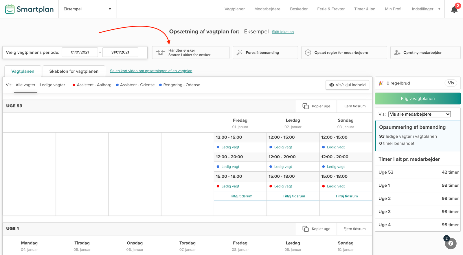Open the Eksempel location dropdown
Viewport: 463px width, 255px height.
pos(87,9)
